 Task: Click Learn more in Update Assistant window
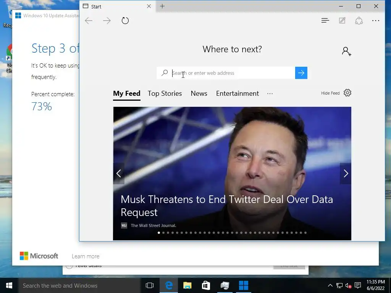tap(86, 256)
